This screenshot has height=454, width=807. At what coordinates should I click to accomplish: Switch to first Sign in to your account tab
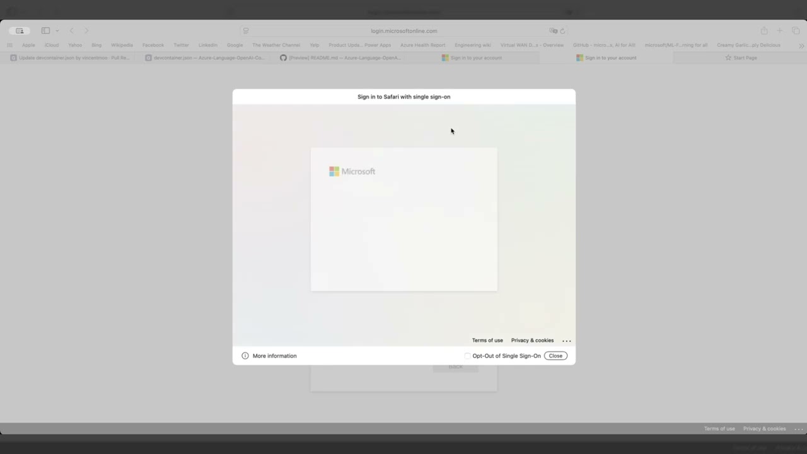[472, 57]
